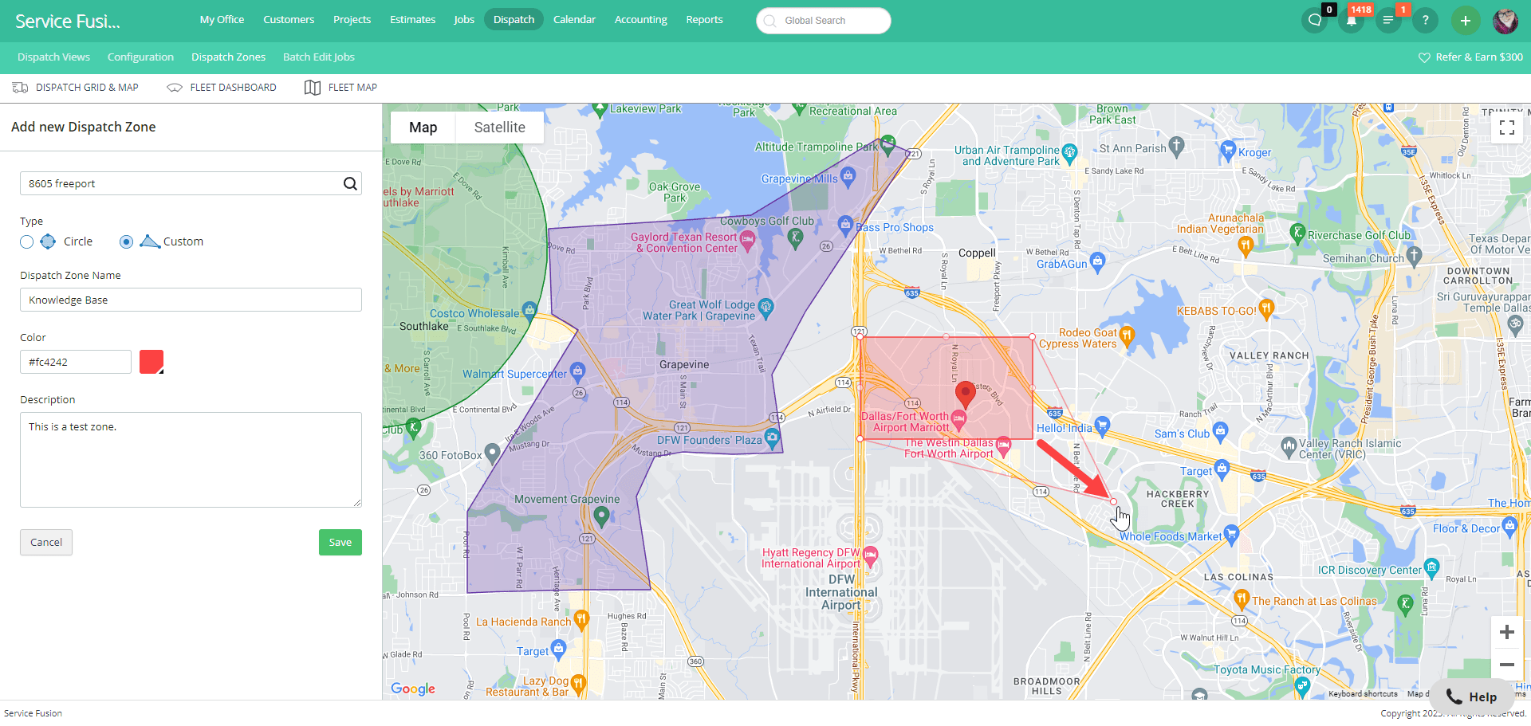Open the help question mark icon

[x=1425, y=21]
